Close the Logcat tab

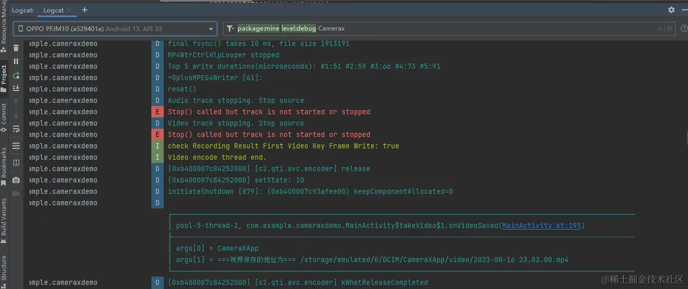pos(69,10)
